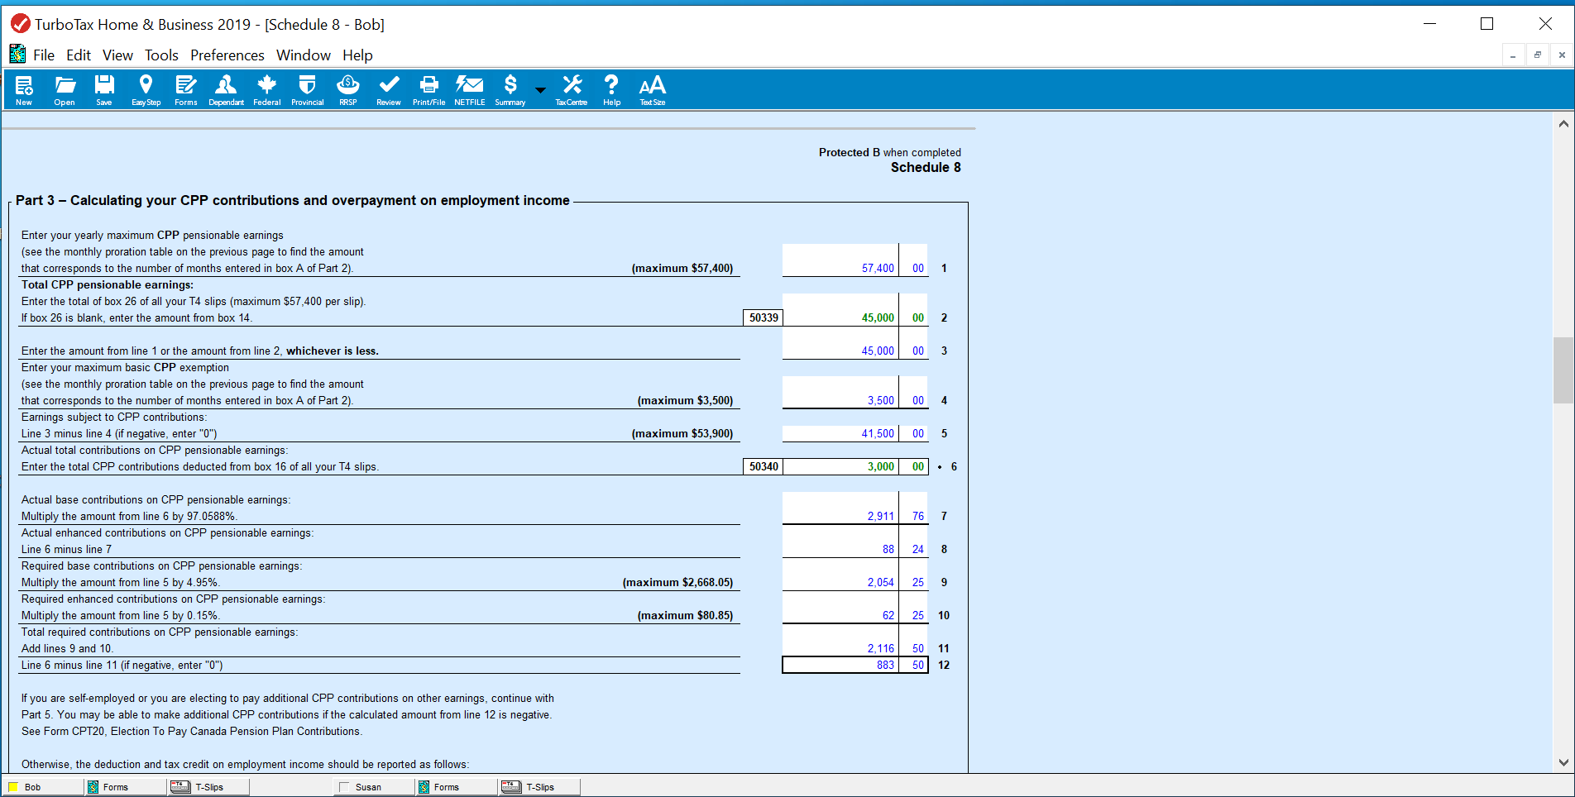The image size is (1575, 797).
Task: Restore the inner document window
Action: pos(1537,55)
